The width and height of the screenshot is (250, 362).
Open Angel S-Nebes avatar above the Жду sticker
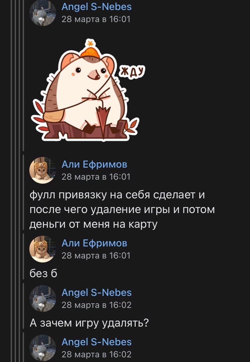point(43,13)
